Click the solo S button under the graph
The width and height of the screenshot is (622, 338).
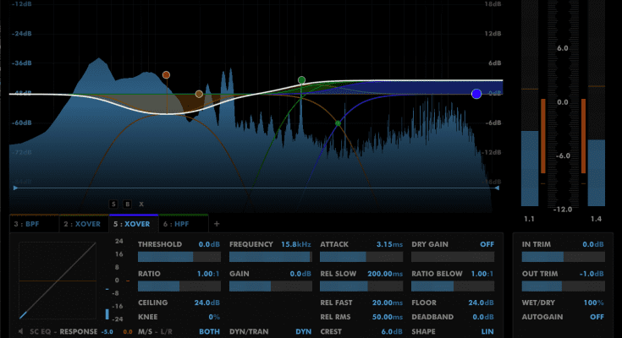pyautogui.click(x=113, y=204)
